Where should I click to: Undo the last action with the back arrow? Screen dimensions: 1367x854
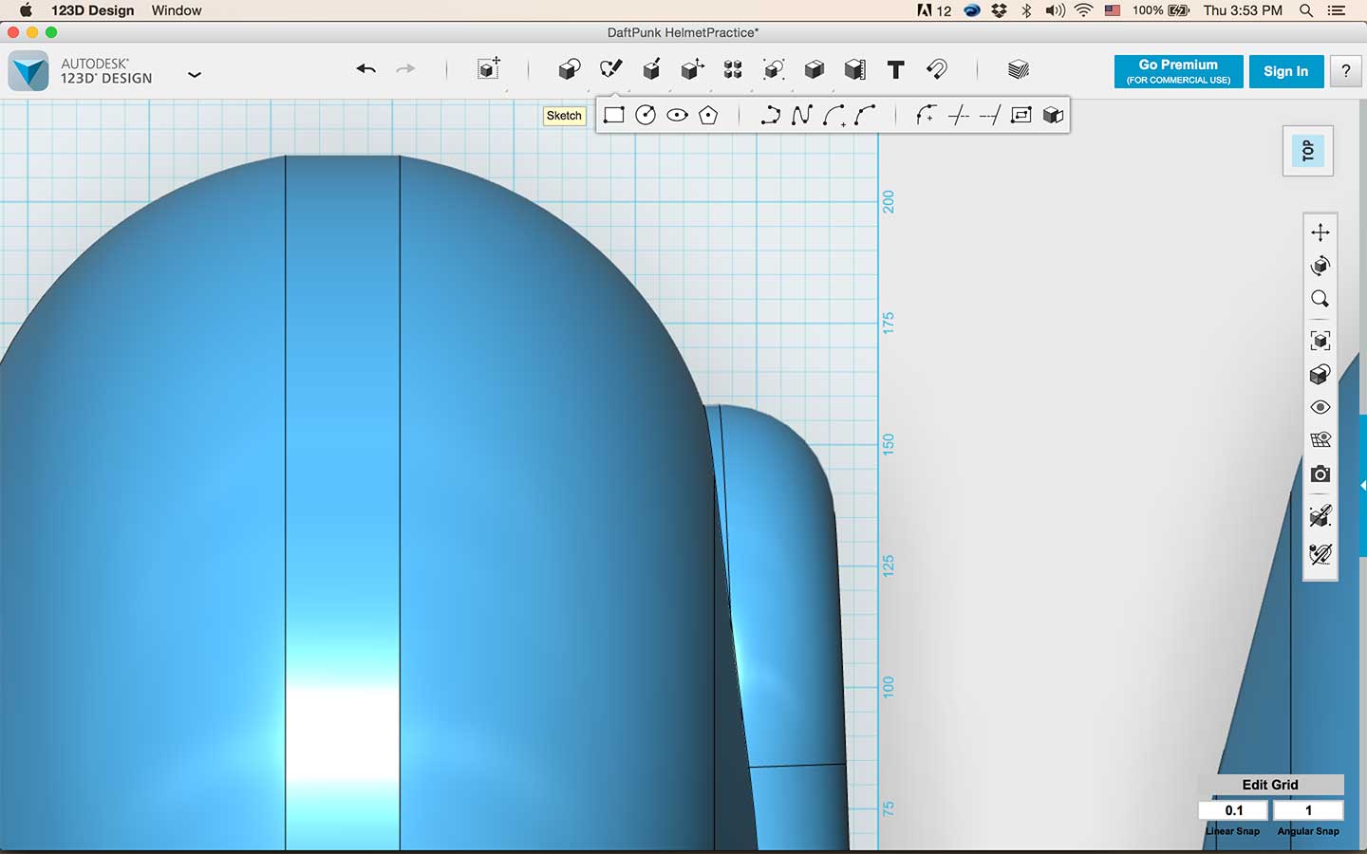point(365,69)
